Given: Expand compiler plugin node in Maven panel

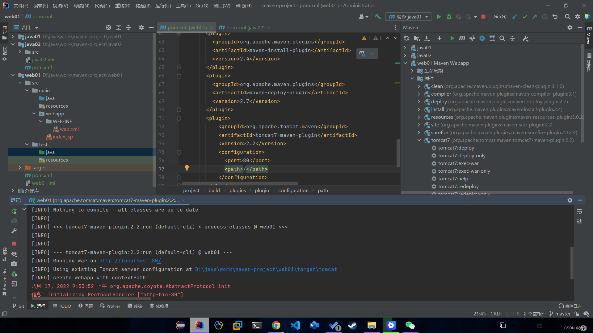Looking at the screenshot, I should click(419, 94).
